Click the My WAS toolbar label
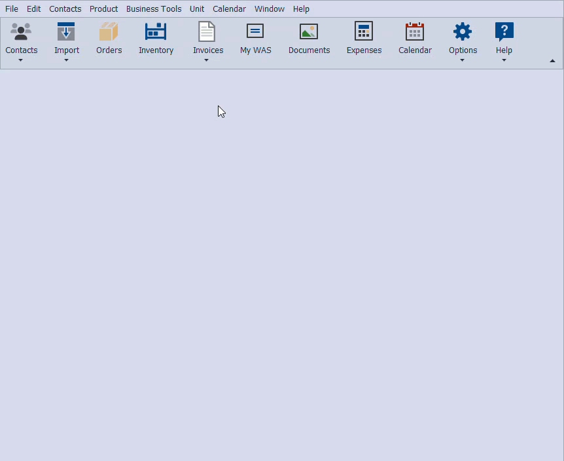This screenshot has height=461, width=564. tap(256, 50)
